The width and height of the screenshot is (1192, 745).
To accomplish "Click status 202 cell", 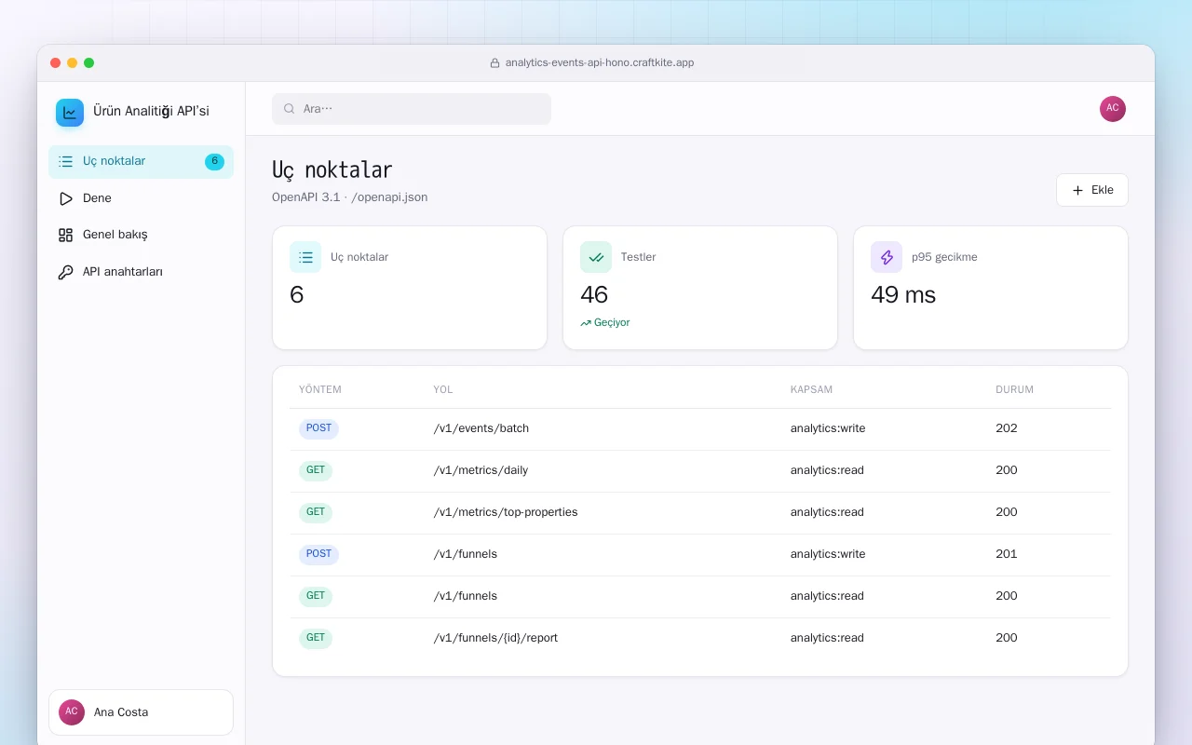I will pos(1006,428).
